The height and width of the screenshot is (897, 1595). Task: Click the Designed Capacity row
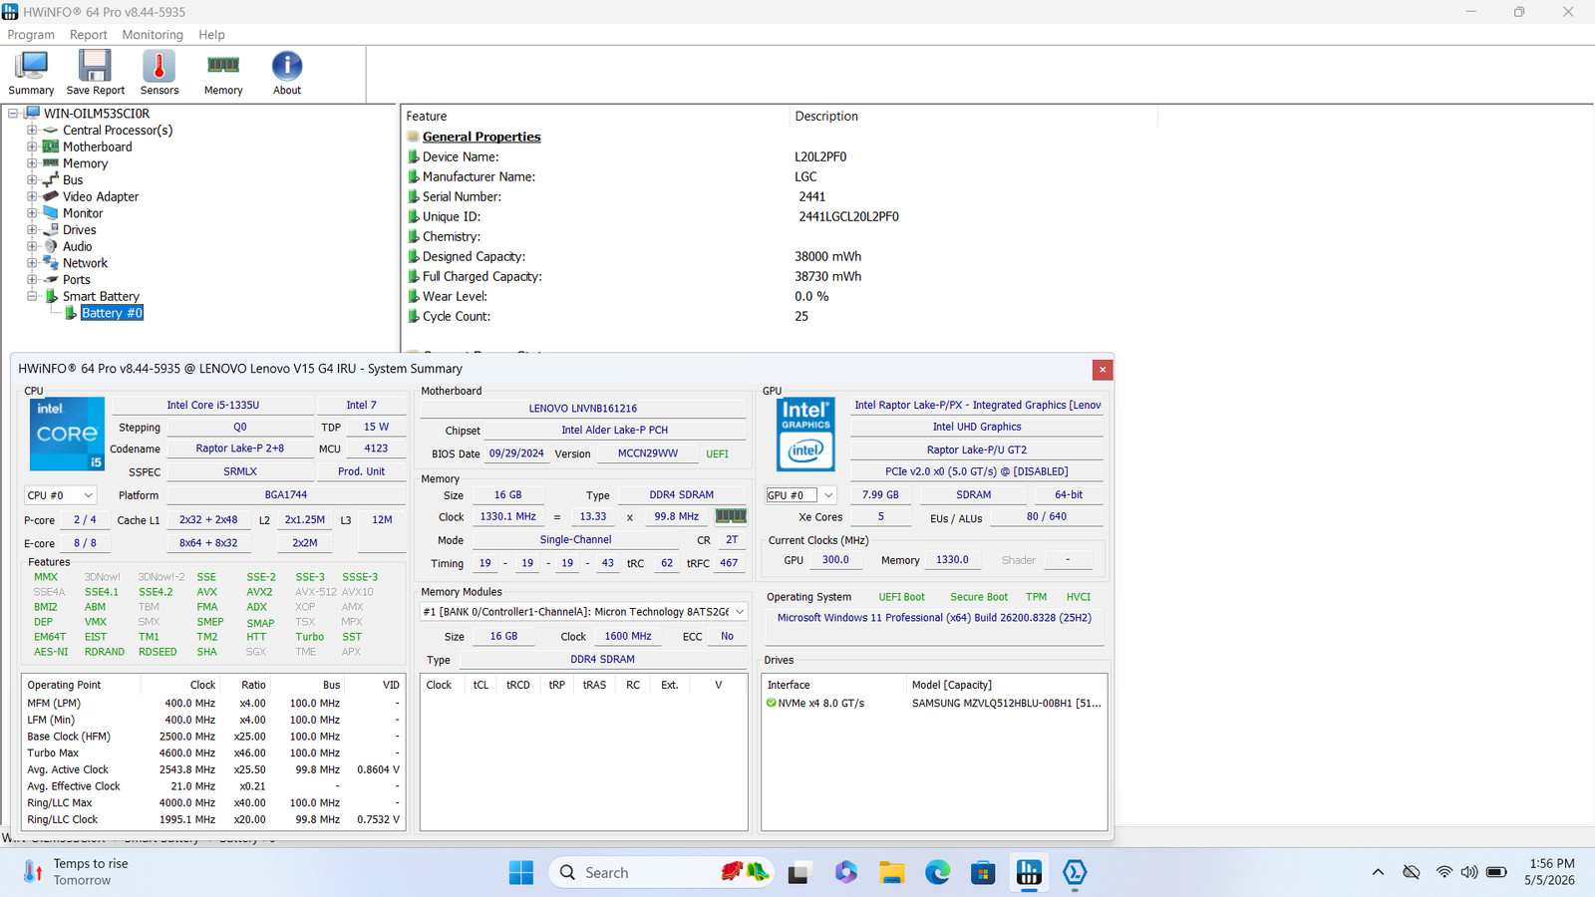634,257
